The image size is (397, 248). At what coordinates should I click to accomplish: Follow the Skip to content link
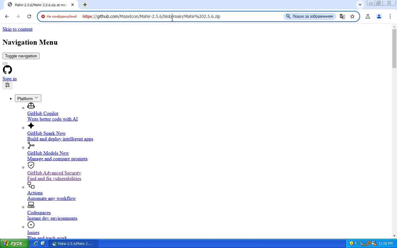pos(17,29)
